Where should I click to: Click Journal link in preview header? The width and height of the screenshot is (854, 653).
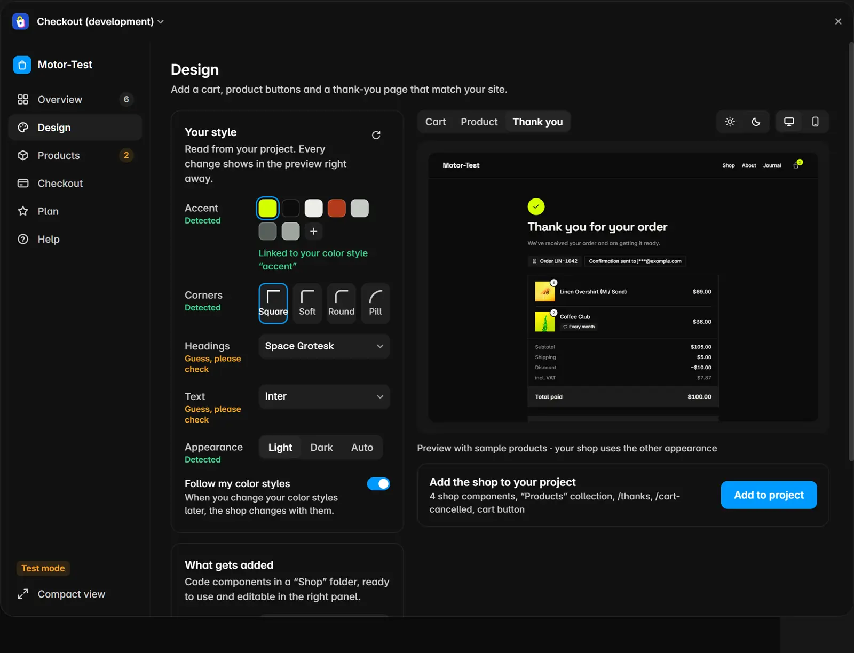pyautogui.click(x=772, y=165)
